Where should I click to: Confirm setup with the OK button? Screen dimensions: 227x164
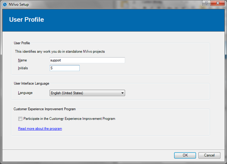[x=185, y=155]
